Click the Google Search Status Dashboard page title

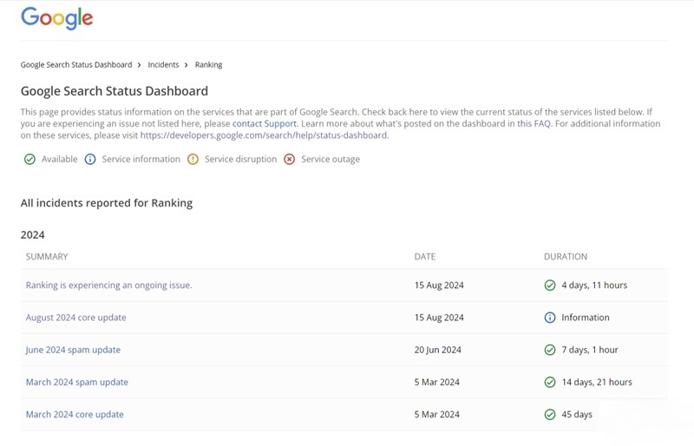point(115,91)
